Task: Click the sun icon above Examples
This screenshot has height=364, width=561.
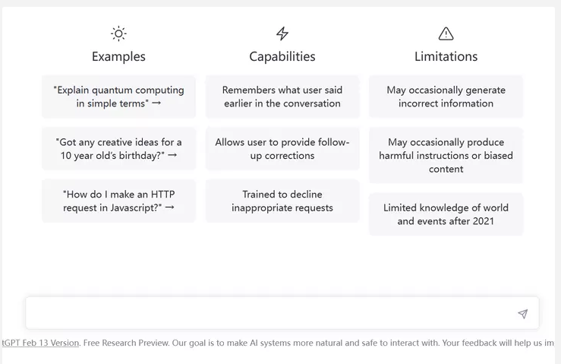Action: pos(118,33)
